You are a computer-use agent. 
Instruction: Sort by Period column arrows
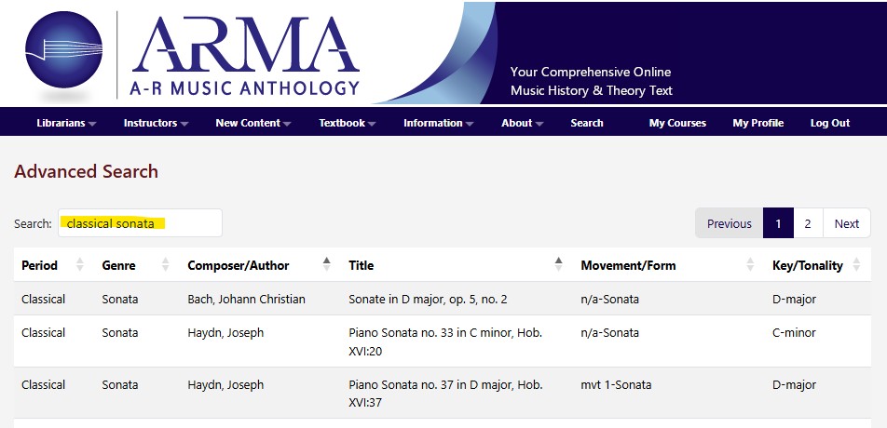coord(79,265)
